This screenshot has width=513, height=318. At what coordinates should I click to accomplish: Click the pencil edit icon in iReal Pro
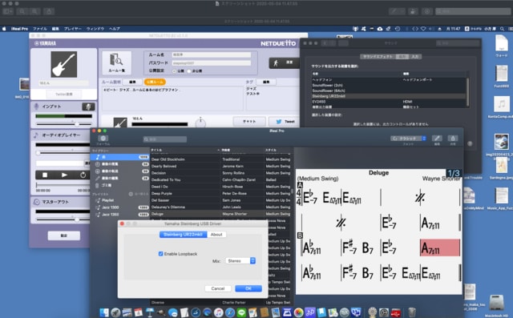437,139
